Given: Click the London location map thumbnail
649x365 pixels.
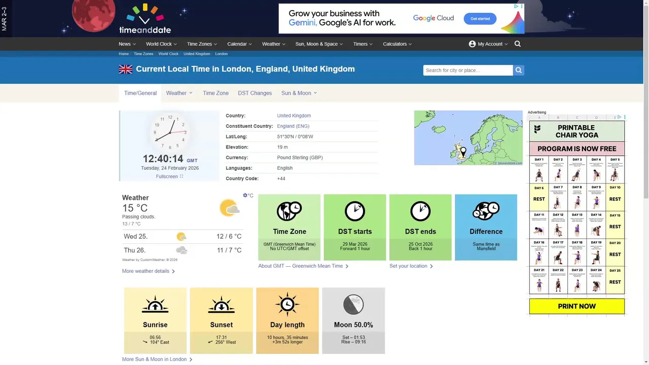Looking at the screenshot, I should coord(468,138).
